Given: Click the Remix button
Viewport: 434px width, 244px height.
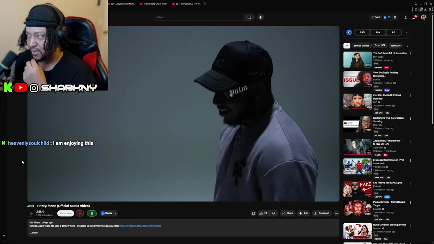Looking at the screenshot, I should tap(106, 213).
